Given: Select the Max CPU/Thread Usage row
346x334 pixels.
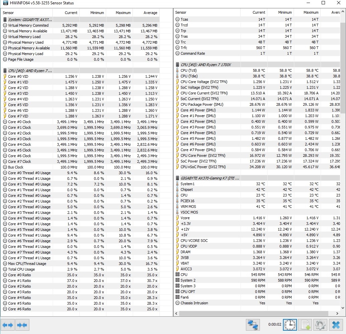Looking at the screenshot, I should click(80, 264).
